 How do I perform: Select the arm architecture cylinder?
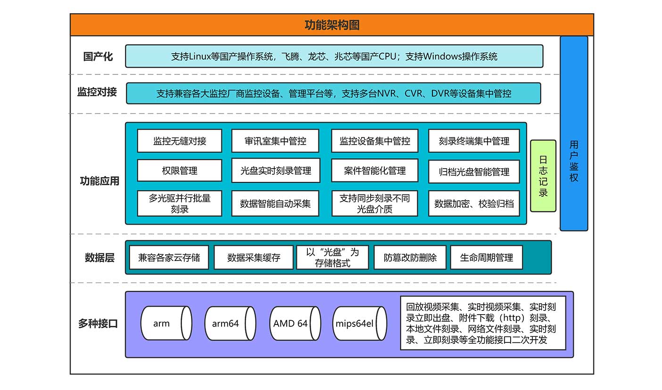click(x=165, y=323)
